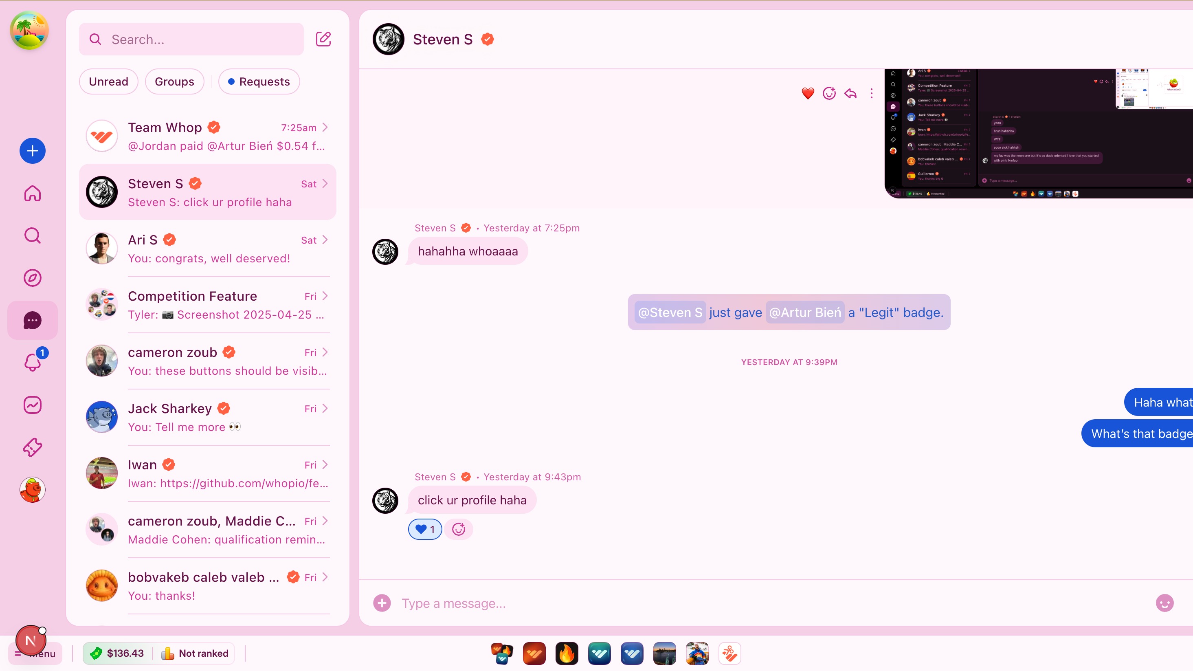Viewport: 1193px width, 671px height.
Task: Click the red N user avatar at bottom left
Action: [31, 640]
